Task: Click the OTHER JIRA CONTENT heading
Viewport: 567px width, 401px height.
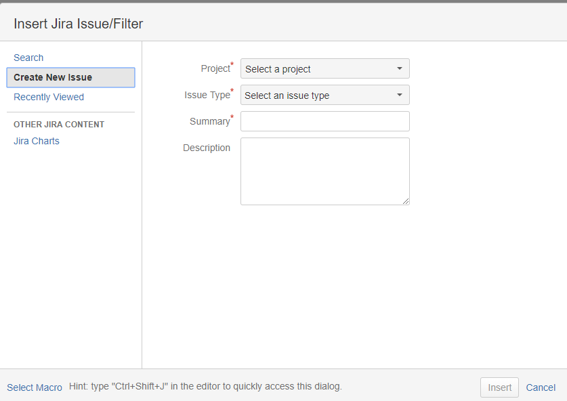Action: [59, 125]
